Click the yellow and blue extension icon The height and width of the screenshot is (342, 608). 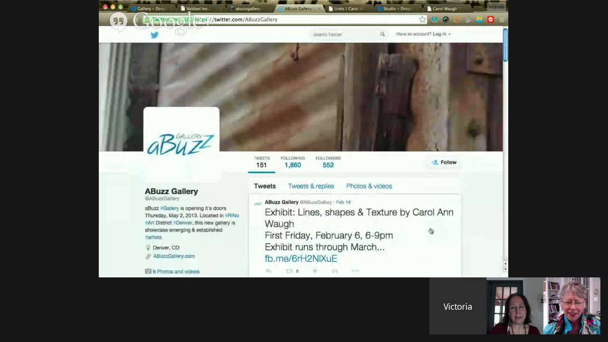(479, 19)
